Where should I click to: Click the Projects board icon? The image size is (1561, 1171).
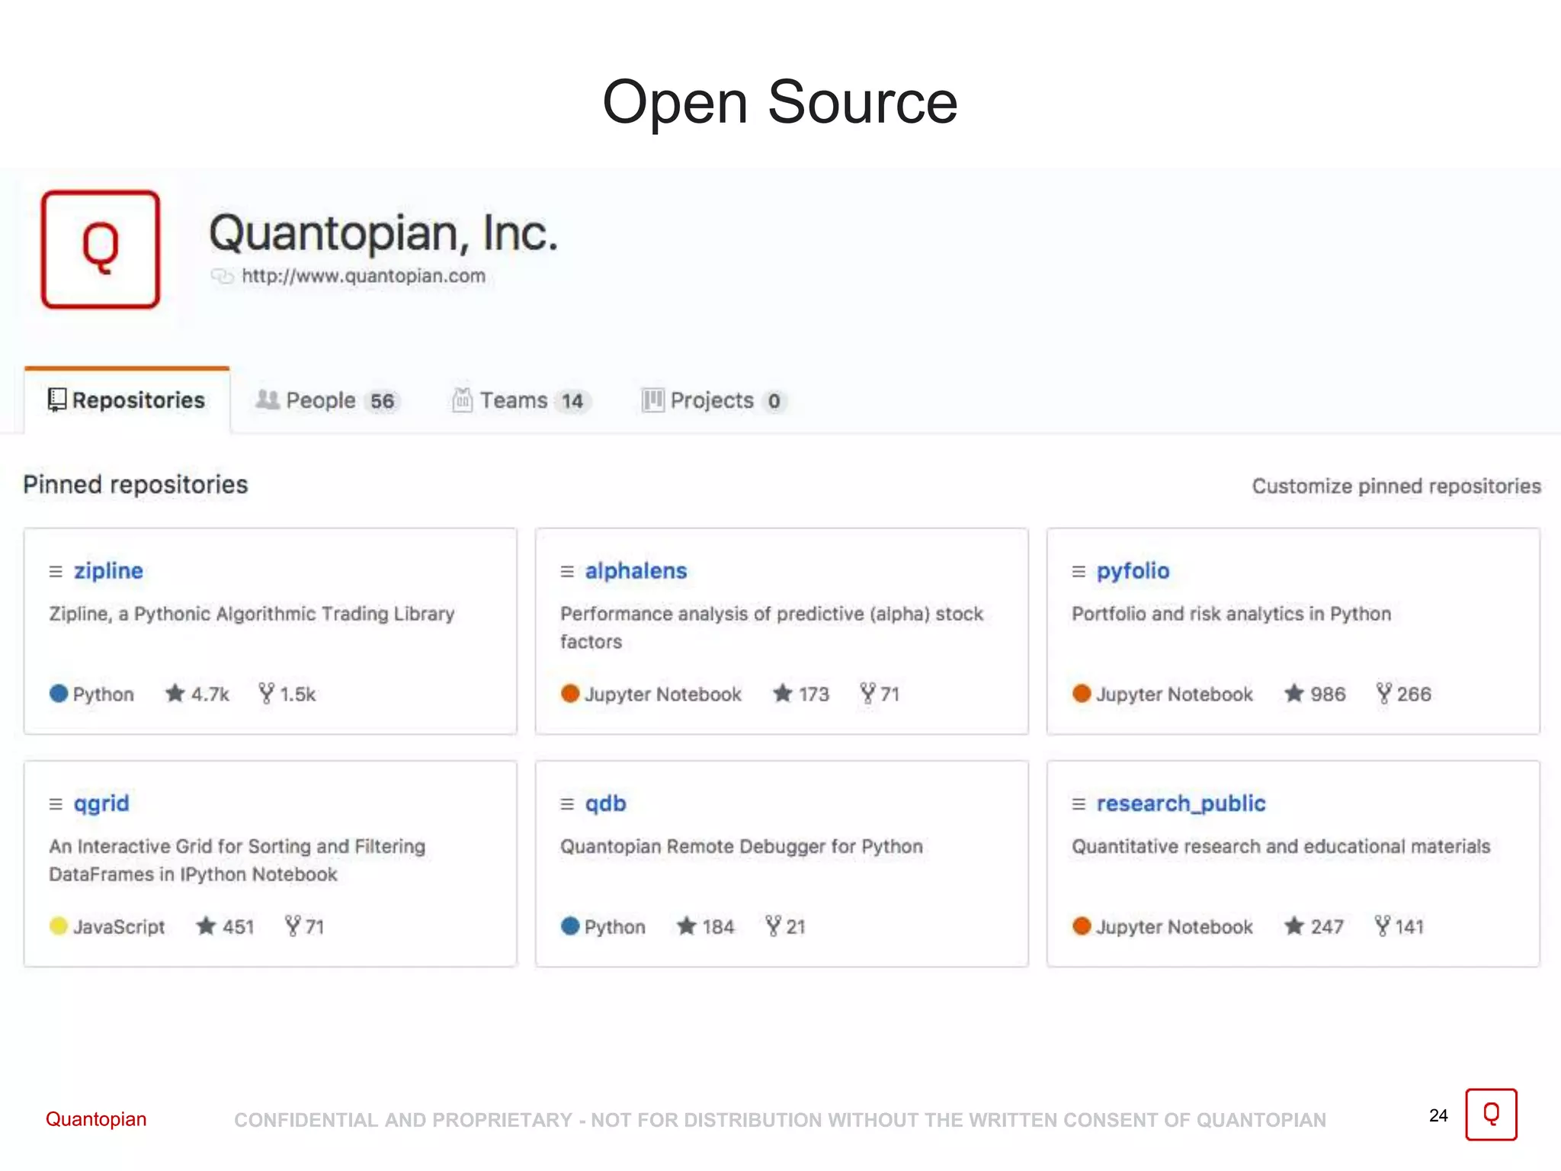[x=652, y=399]
